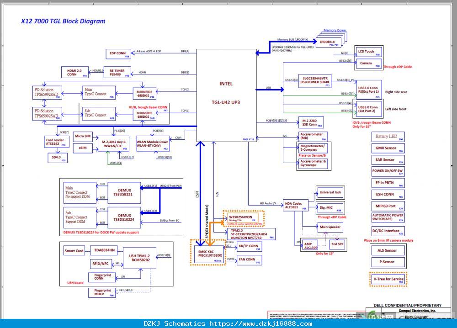This screenshot has height=328, width=457.
Task: Select the FP in PBTN block
Action: point(388,183)
